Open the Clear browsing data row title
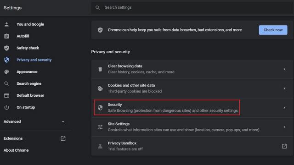The width and height of the screenshot is (294, 165). pyautogui.click(x=125, y=66)
